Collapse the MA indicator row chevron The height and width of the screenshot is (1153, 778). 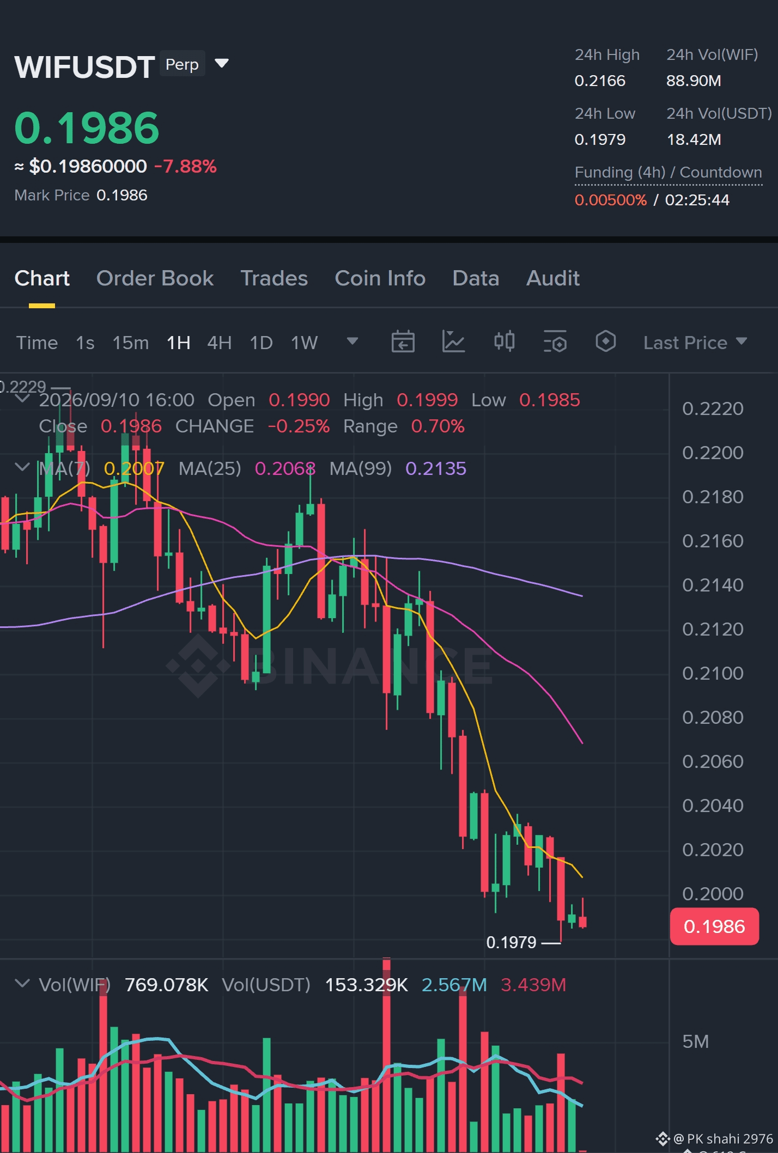click(x=22, y=467)
